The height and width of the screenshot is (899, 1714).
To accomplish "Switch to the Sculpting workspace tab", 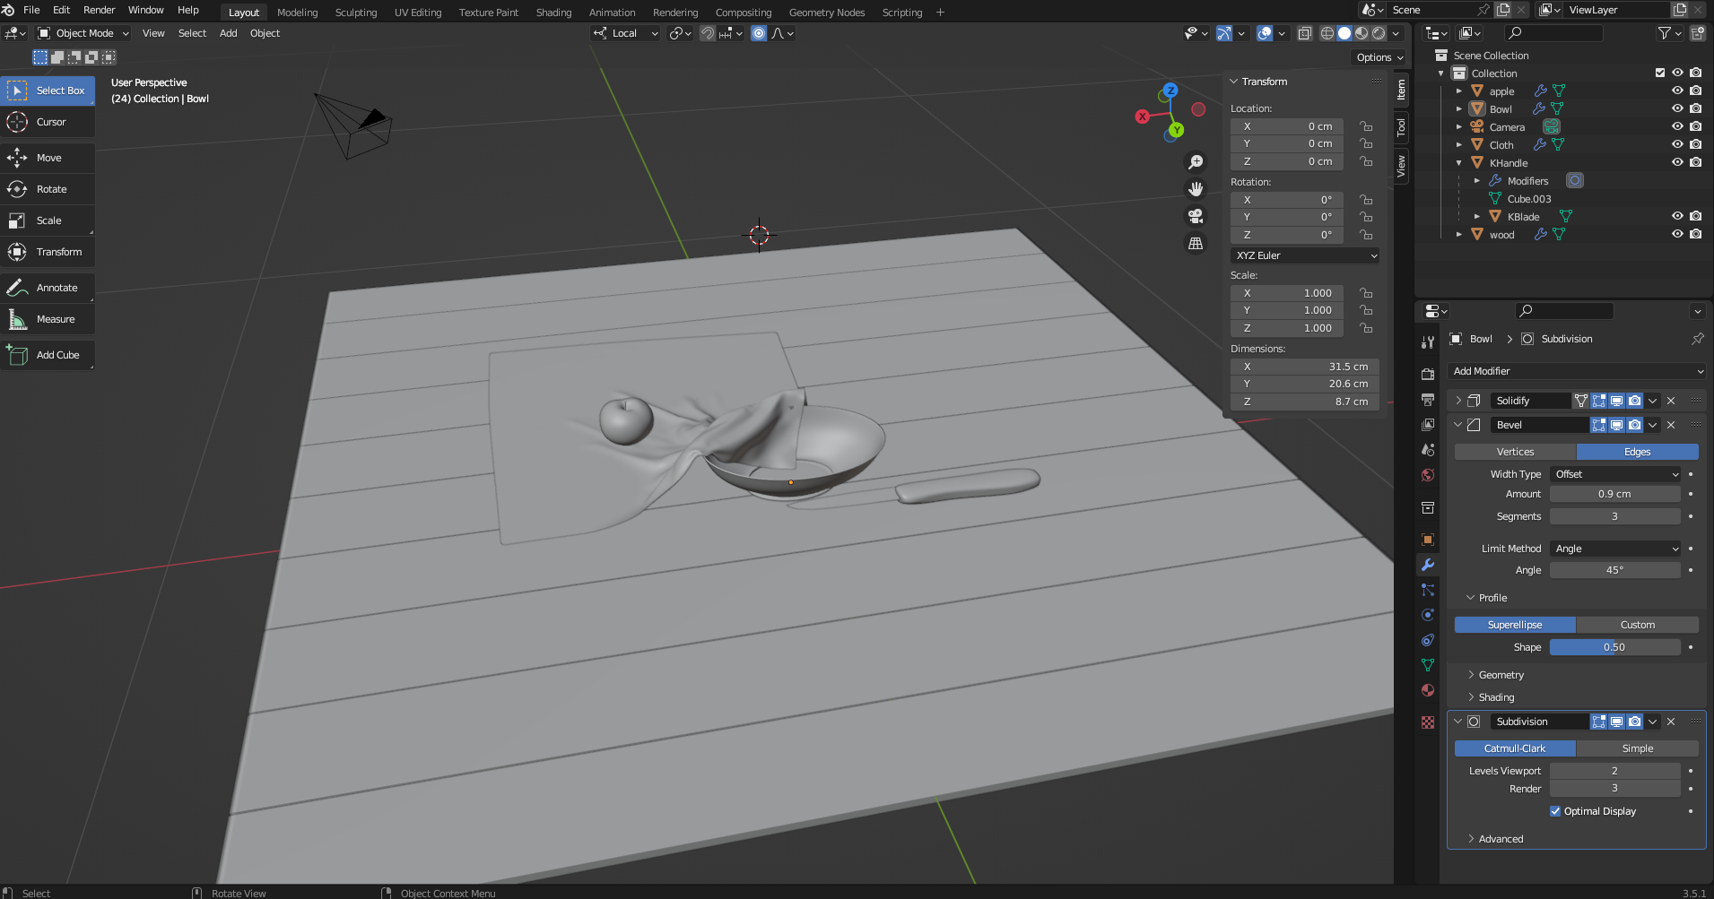I will coord(356,13).
